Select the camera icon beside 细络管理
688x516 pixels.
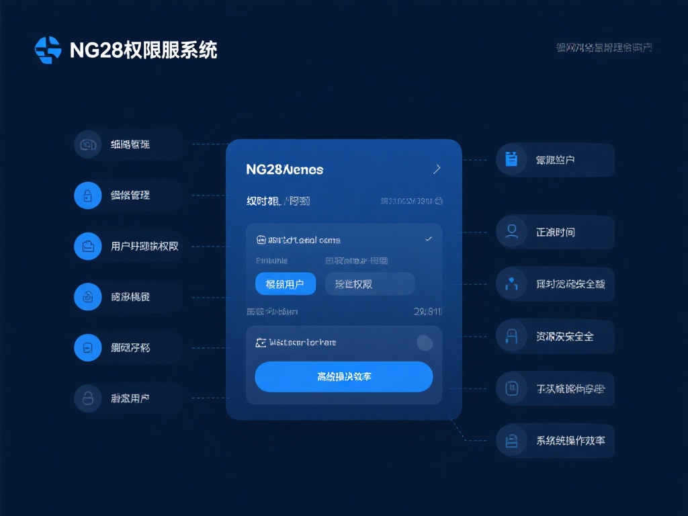tap(87, 144)
